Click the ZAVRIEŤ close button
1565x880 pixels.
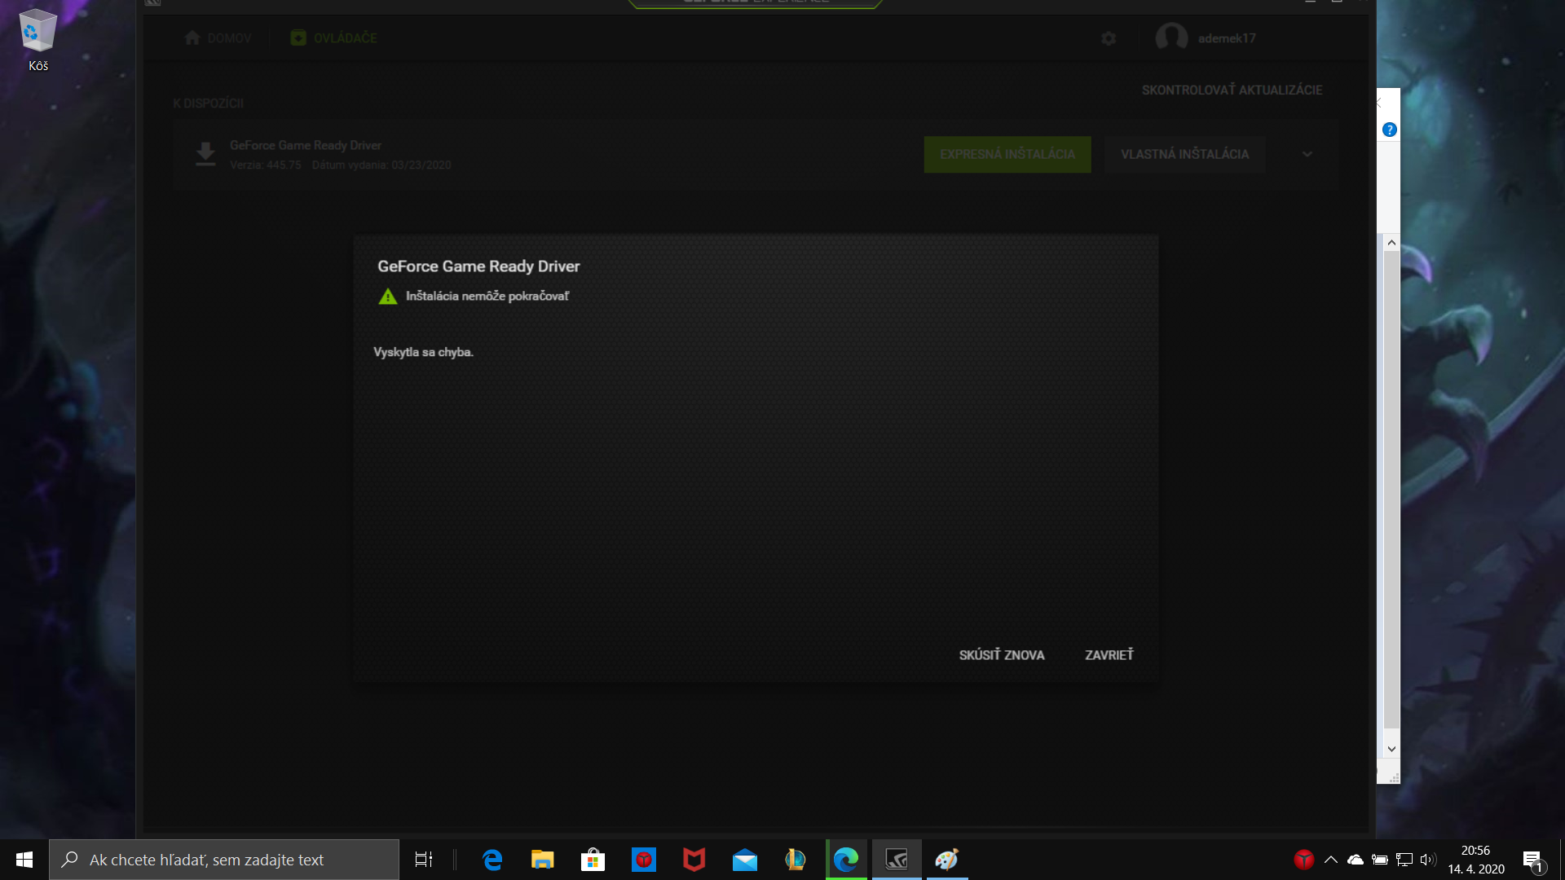1109,655
